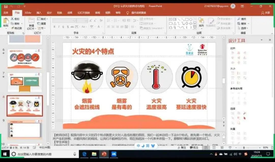Toggle bold formatting
The width and height of the screenshot is (275, 162).
54,27
